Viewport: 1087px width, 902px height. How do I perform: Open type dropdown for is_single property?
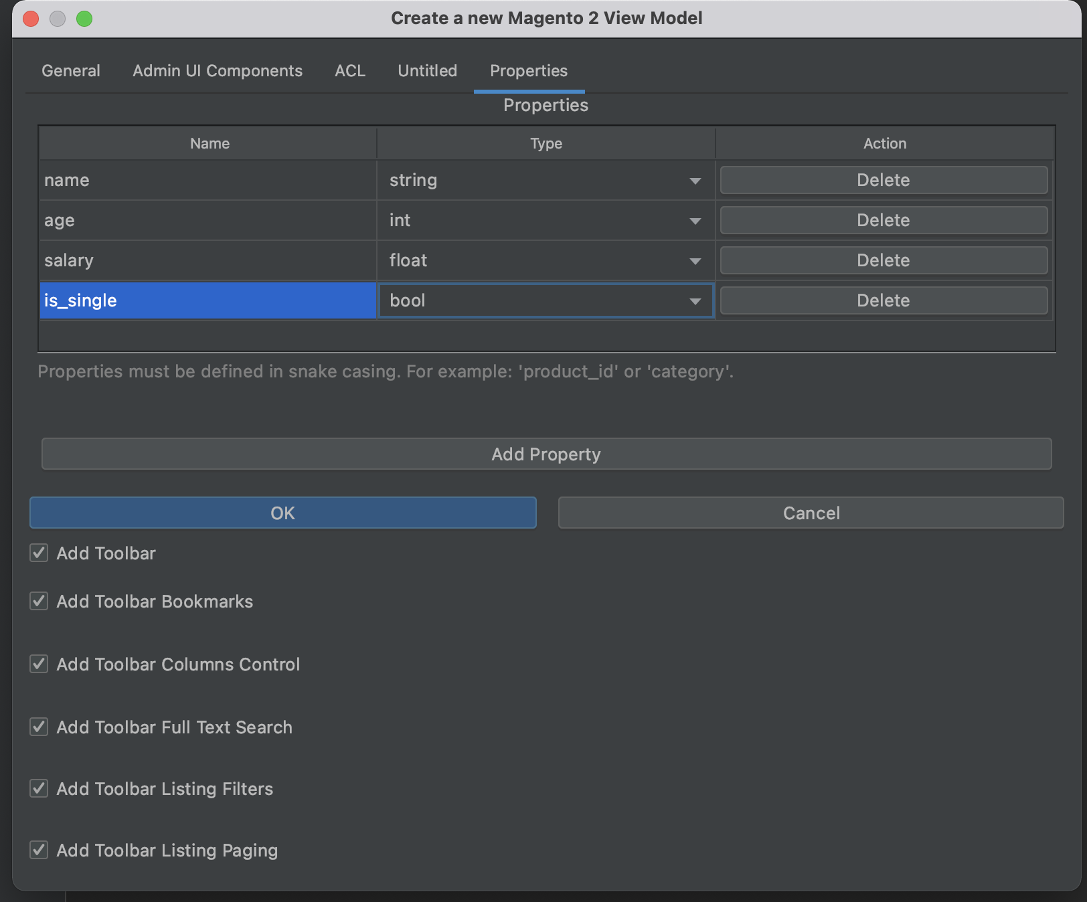[x=546, y=300]
